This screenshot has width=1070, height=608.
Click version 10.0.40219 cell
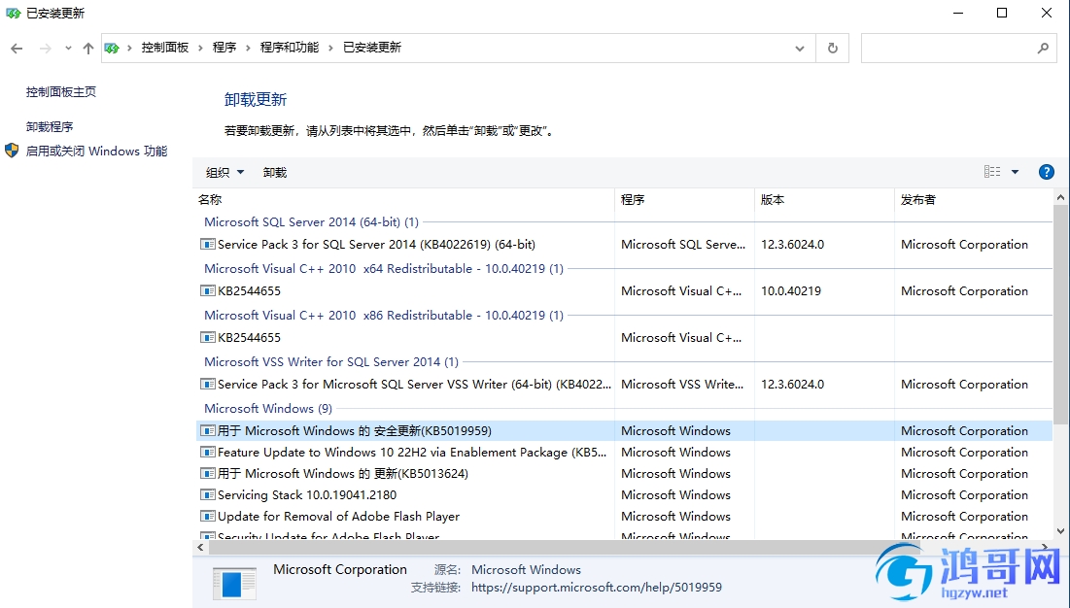click(x=791, y=291)
